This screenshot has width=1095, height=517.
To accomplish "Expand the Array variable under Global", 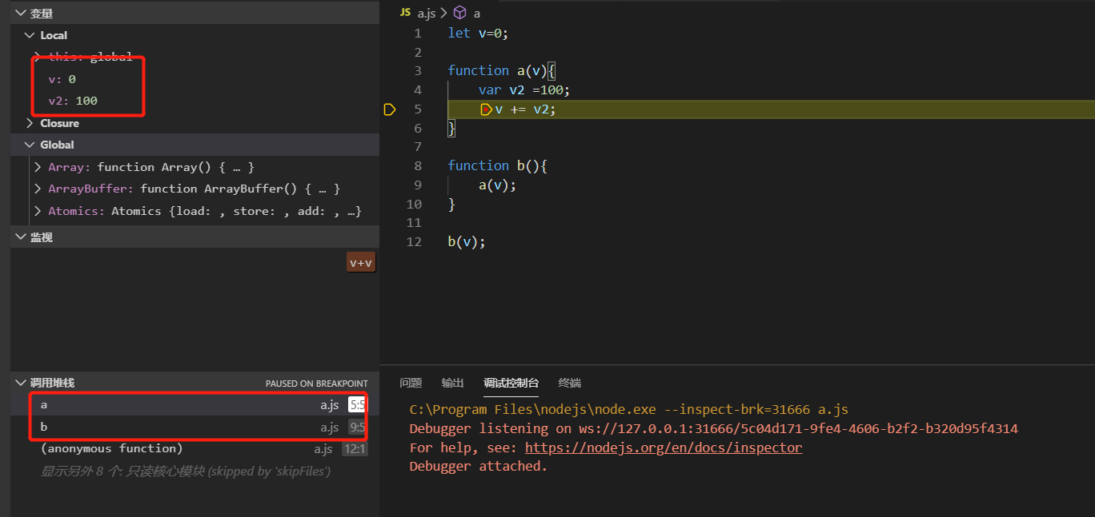I will click(x=37, y=166).
